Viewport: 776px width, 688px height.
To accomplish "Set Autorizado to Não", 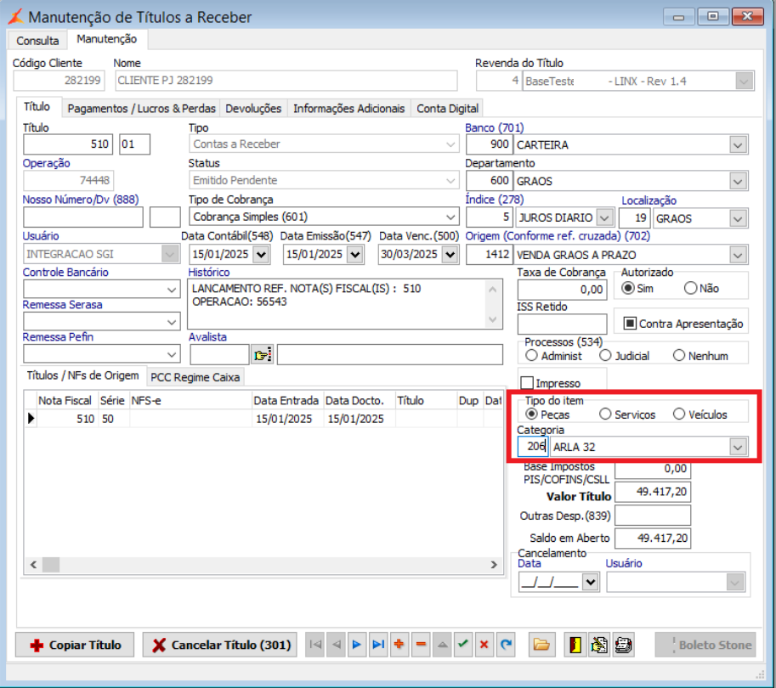I will (x=690, y=288).
